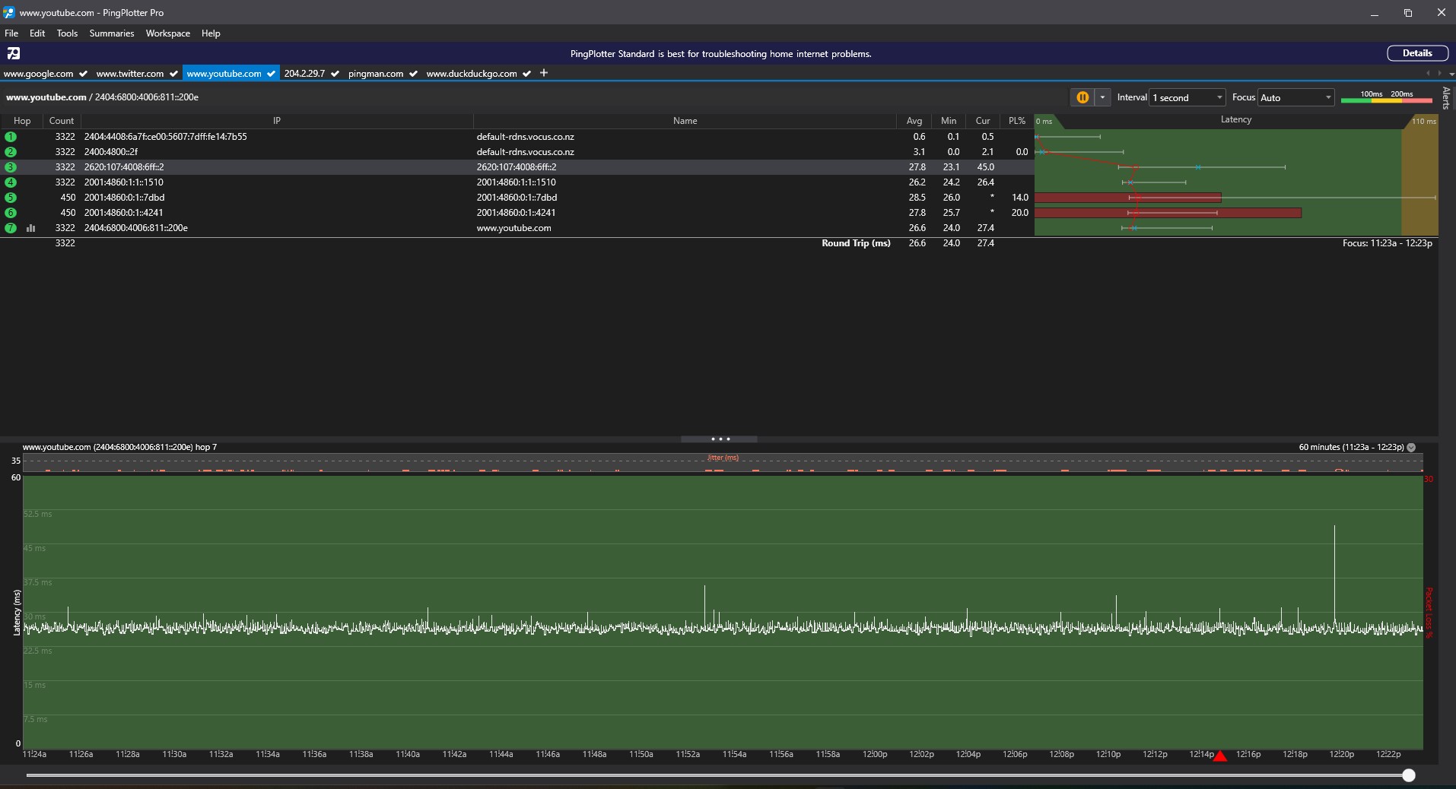Click the Details button
The width and height of the screenshot is (1456, 789).
click(1416, 53)
